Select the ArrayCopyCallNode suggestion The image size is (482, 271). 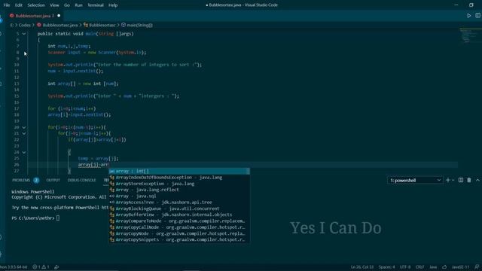point(179,227)
